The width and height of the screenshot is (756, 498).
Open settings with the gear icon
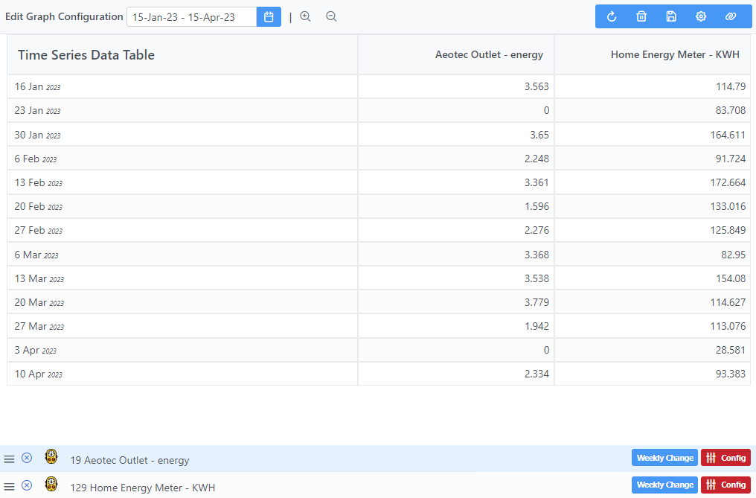point(701,16)
